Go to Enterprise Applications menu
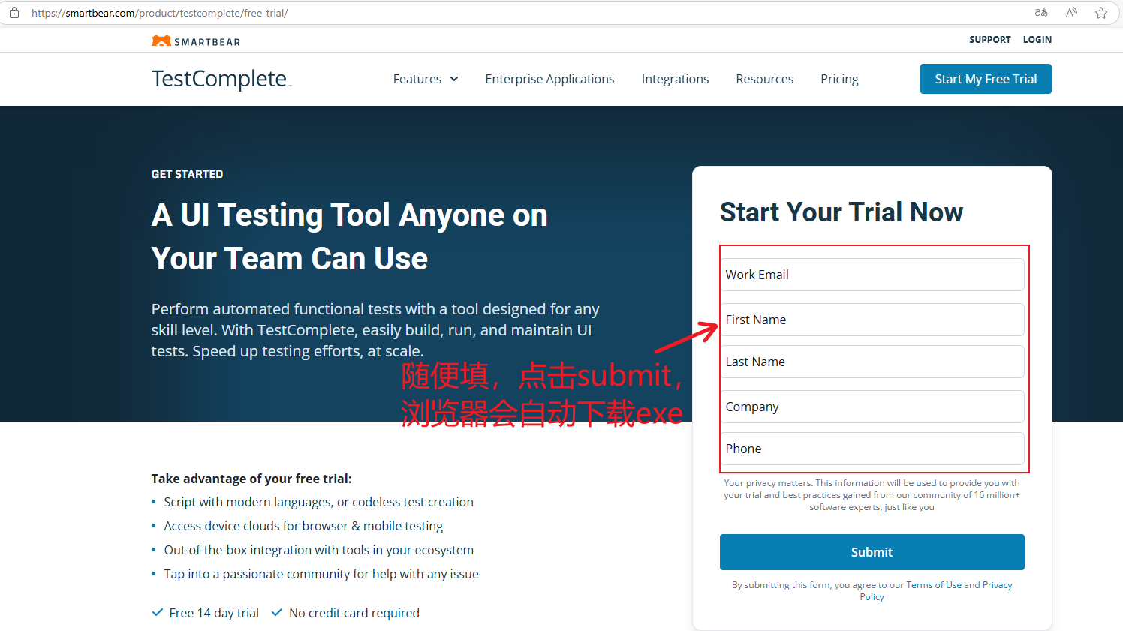 [x=549, y=79]
